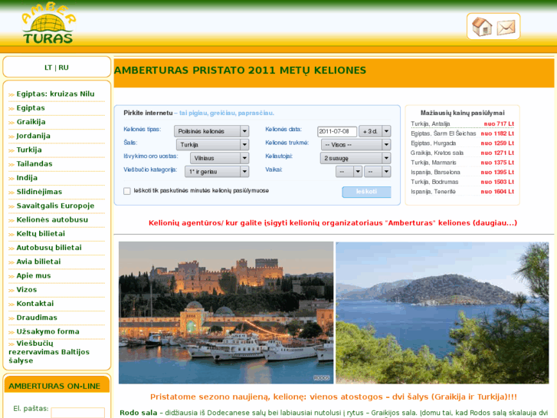Open Tailandas in the side menu
This screenshot has height=418, width=557.
pos(34,164)
